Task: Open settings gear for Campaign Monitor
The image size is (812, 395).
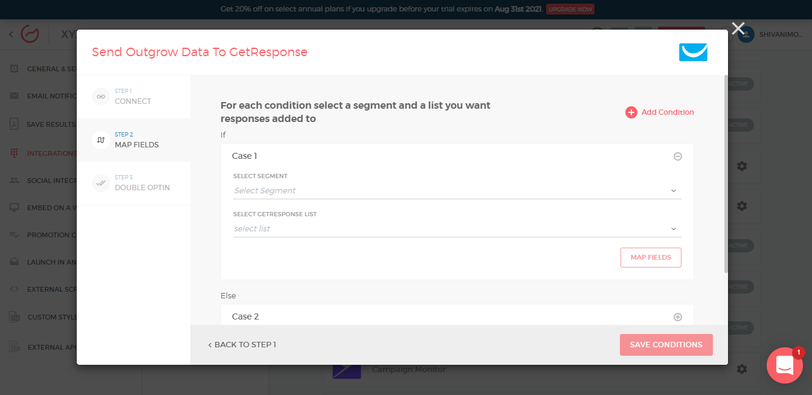Action: click(x=742, y=369)
